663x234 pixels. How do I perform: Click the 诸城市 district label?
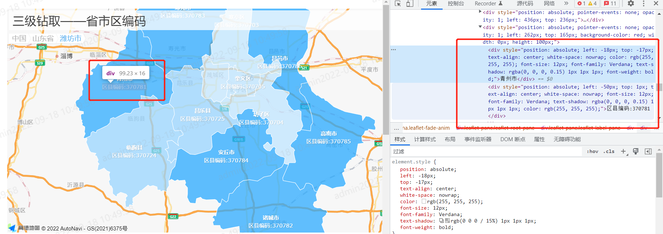coord(271,218)
